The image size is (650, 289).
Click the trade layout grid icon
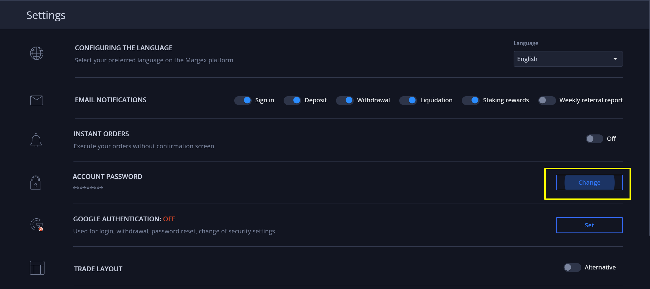tap(37, 268)
